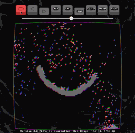Select the left-pointing triangle button

[x=32, y=10]
